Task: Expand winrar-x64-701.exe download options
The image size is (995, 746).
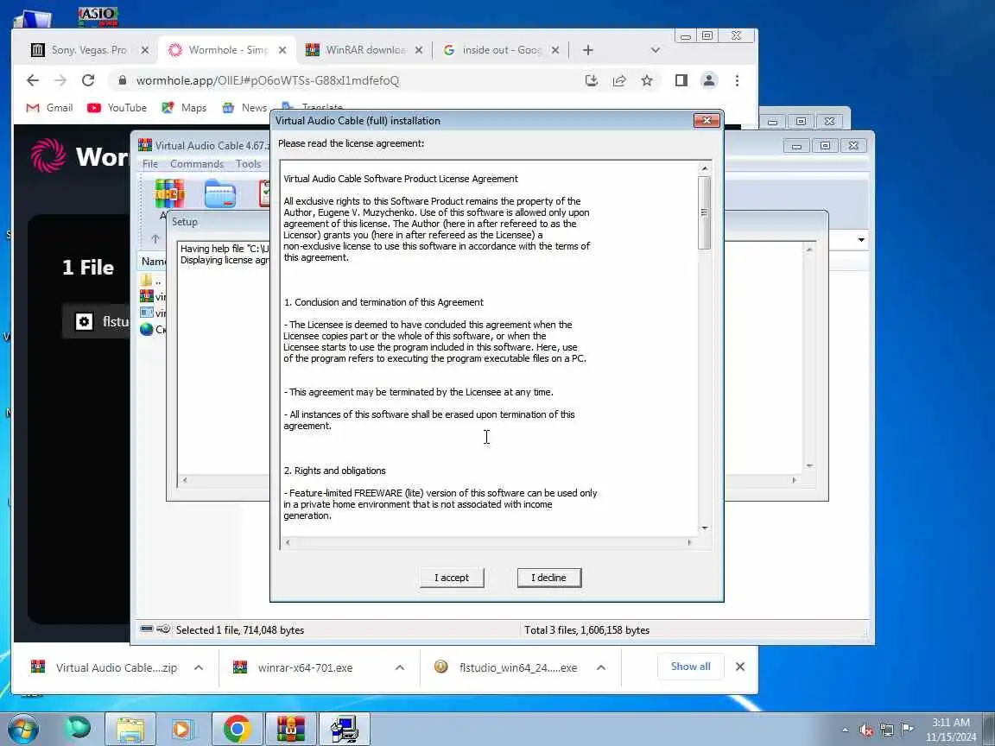Action: coord(400,667)
